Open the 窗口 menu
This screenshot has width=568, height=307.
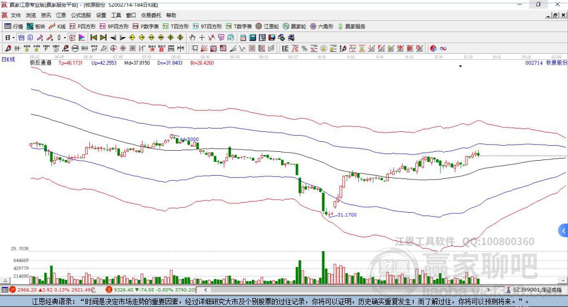click(x=131, y=15)
